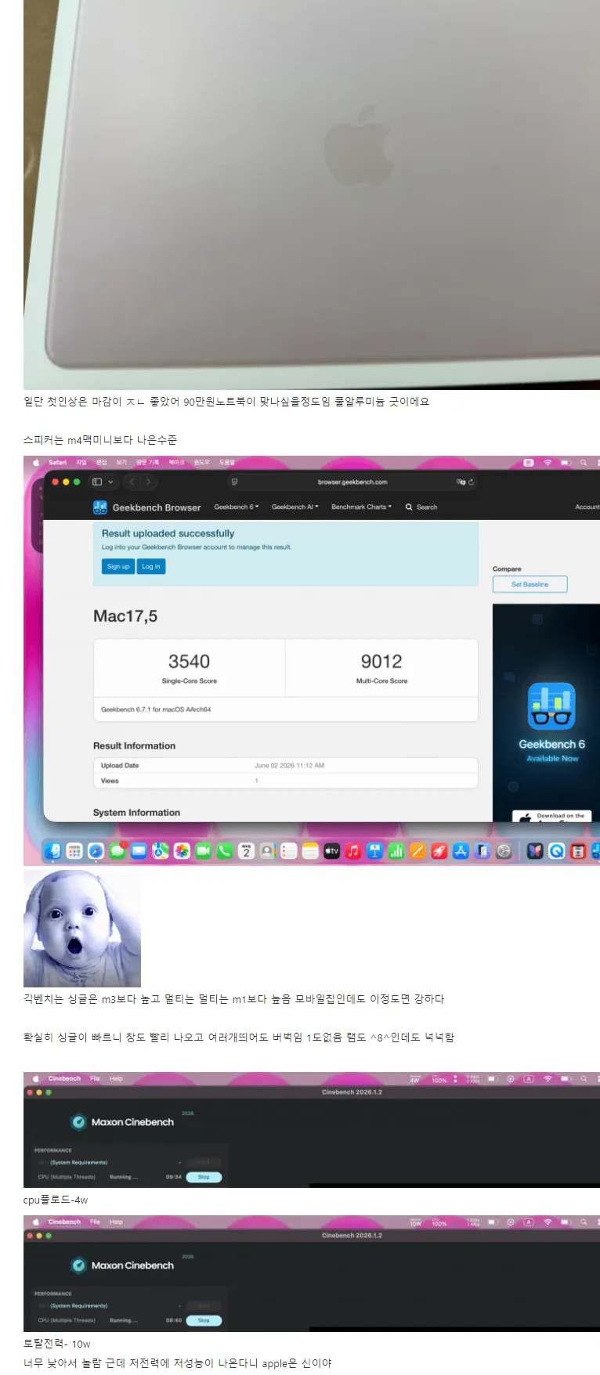Expand the Geekbench 6 nav dropdown
The image size is (600, 1375).
coord(237,507)
